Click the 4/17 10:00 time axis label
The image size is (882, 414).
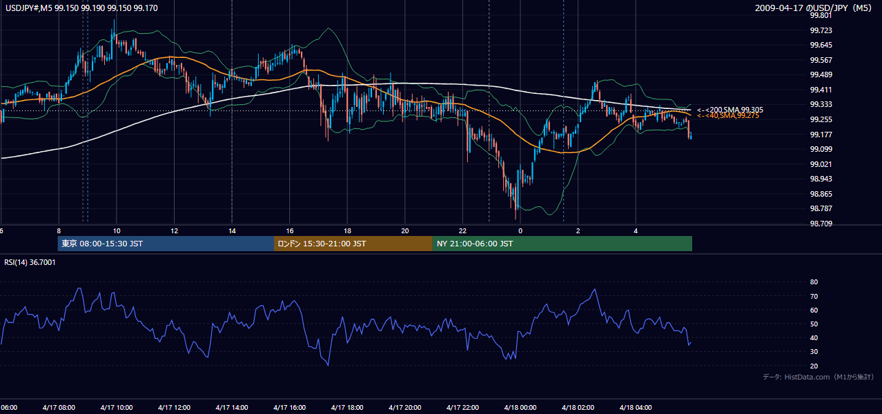point(116,407)
